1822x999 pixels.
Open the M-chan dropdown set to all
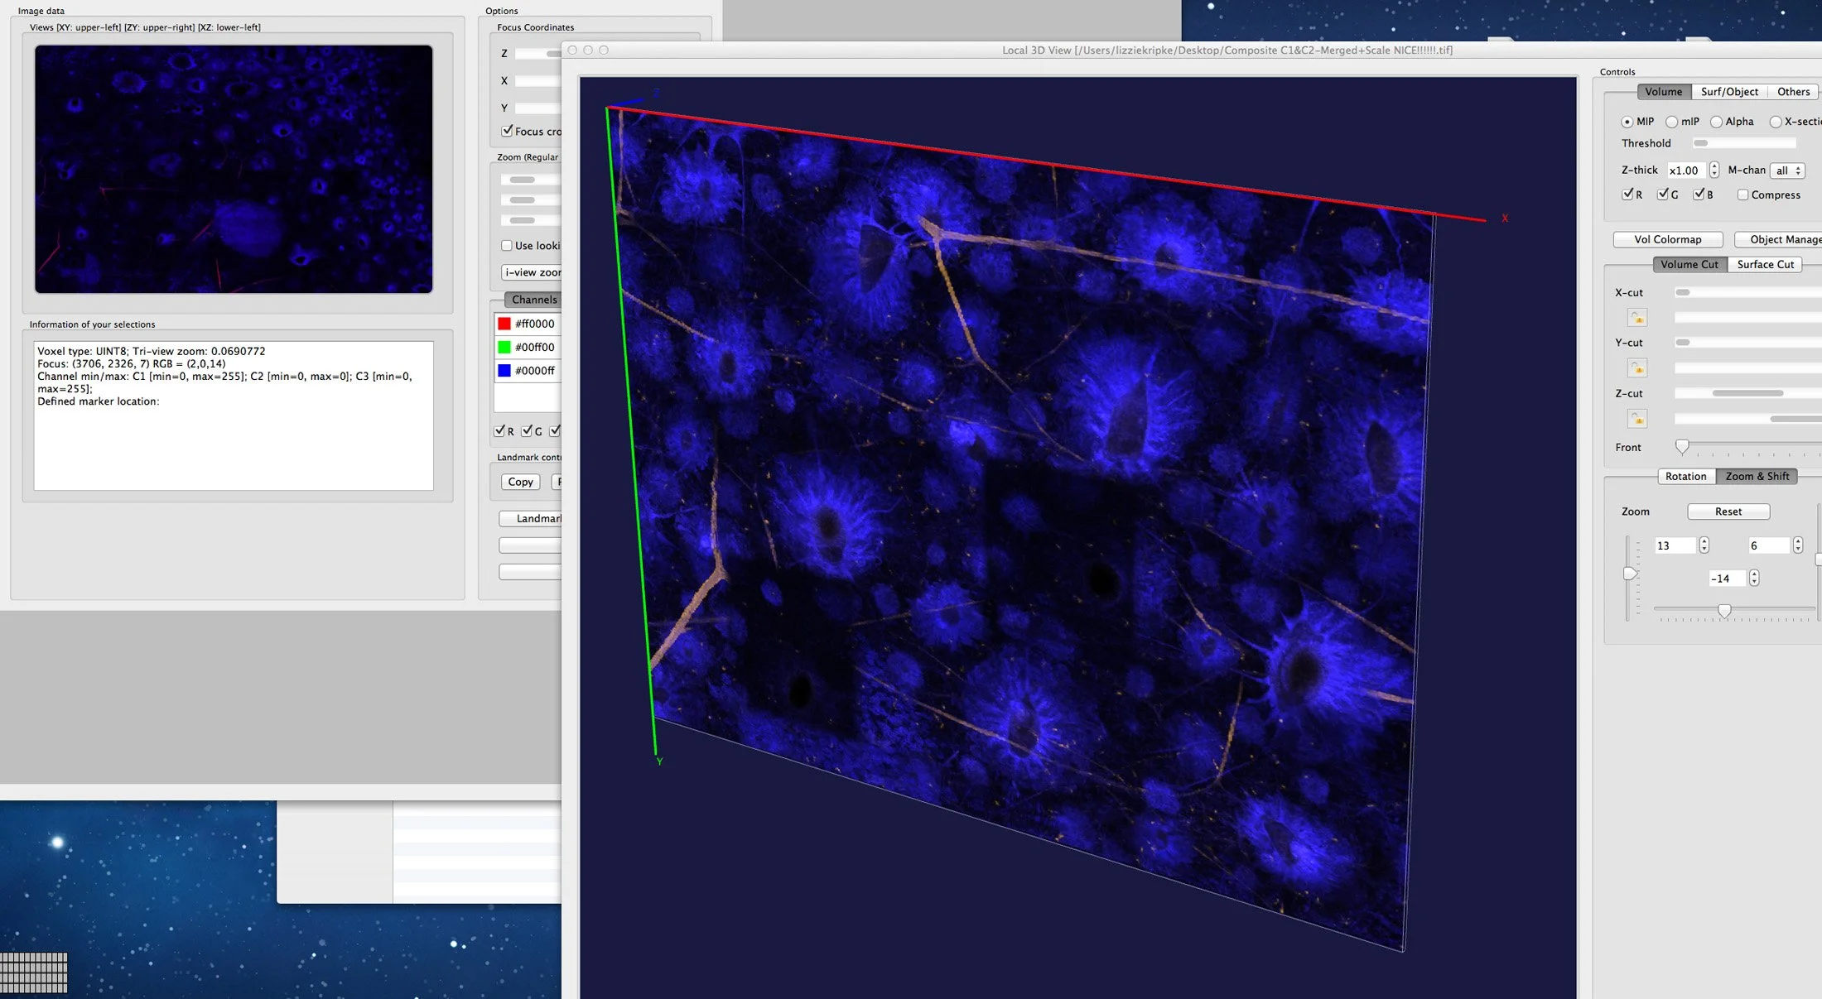tap(1788, 171)
